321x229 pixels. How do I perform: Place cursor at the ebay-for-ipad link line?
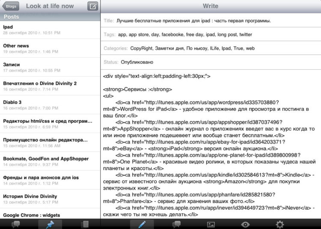pyautogui.click(x=200, y=142)
